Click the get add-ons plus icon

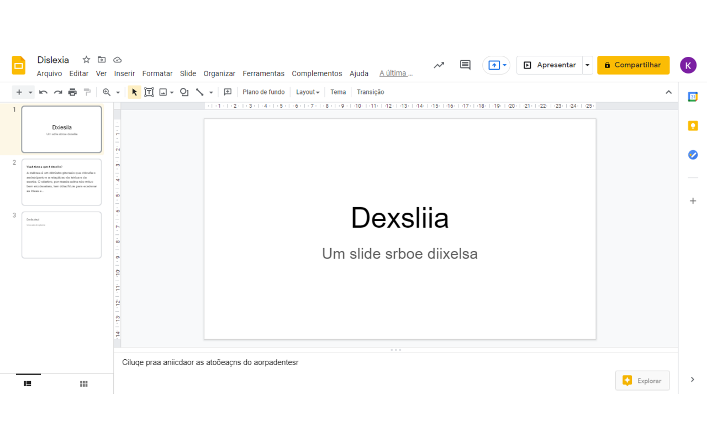tap(693, 201)
